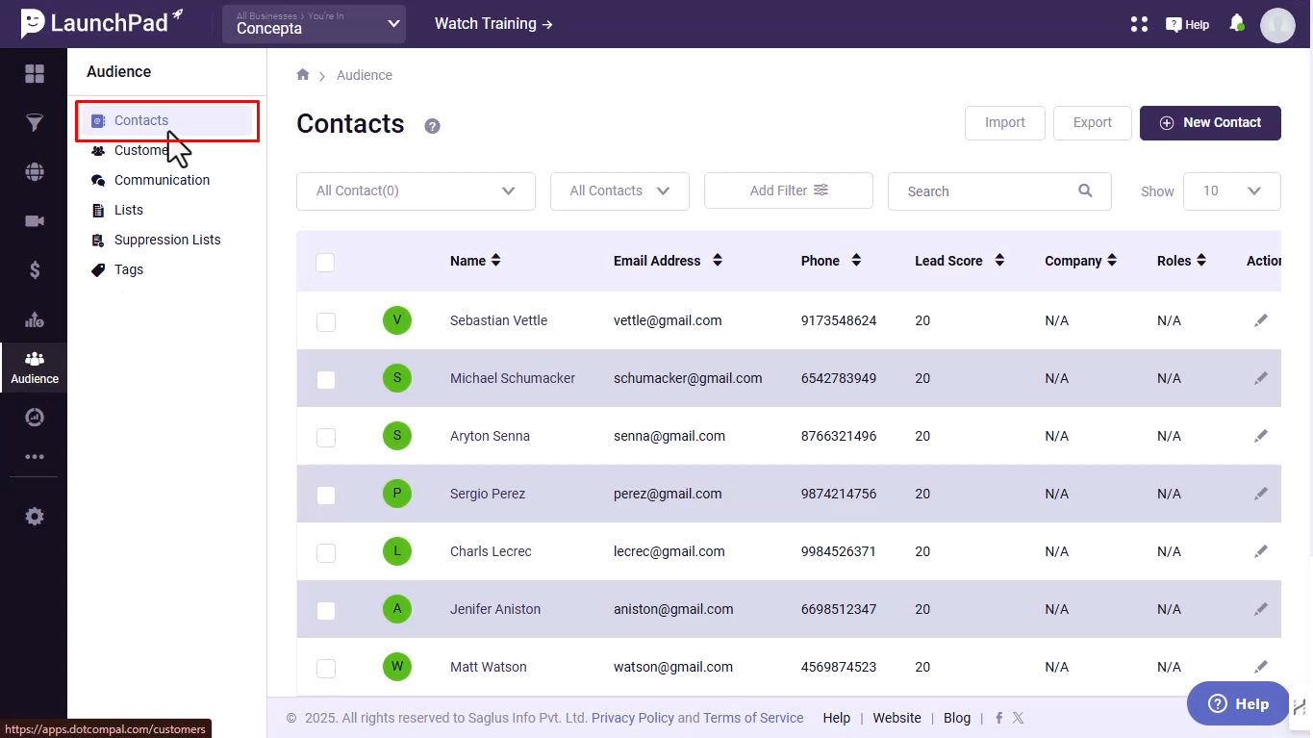Select Contacts in Audience menu

[x=167, y=120]
